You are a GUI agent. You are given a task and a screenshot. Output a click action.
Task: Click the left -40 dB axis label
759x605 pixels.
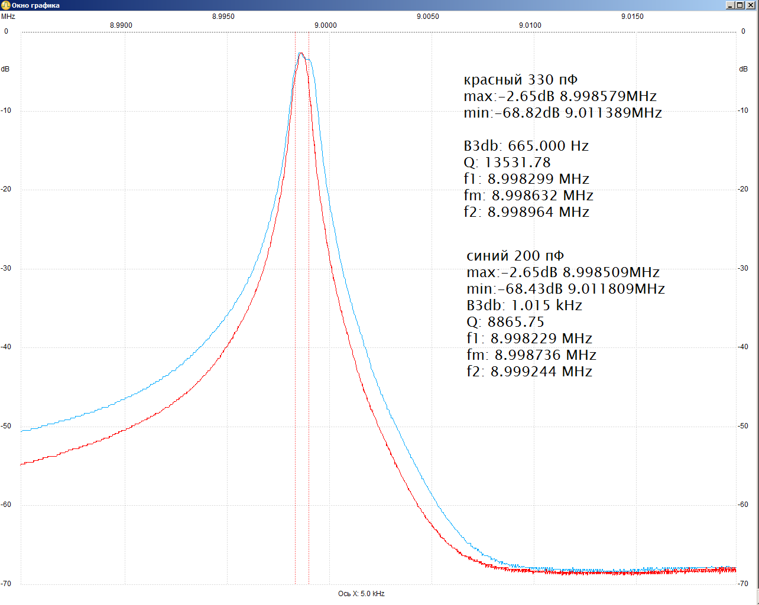point(6,347)
